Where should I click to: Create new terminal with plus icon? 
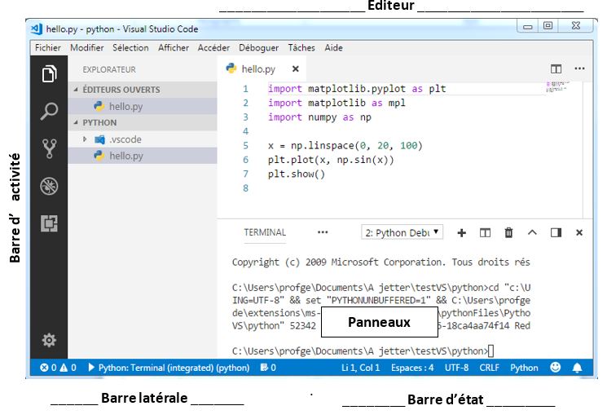[x=461, y=232]
